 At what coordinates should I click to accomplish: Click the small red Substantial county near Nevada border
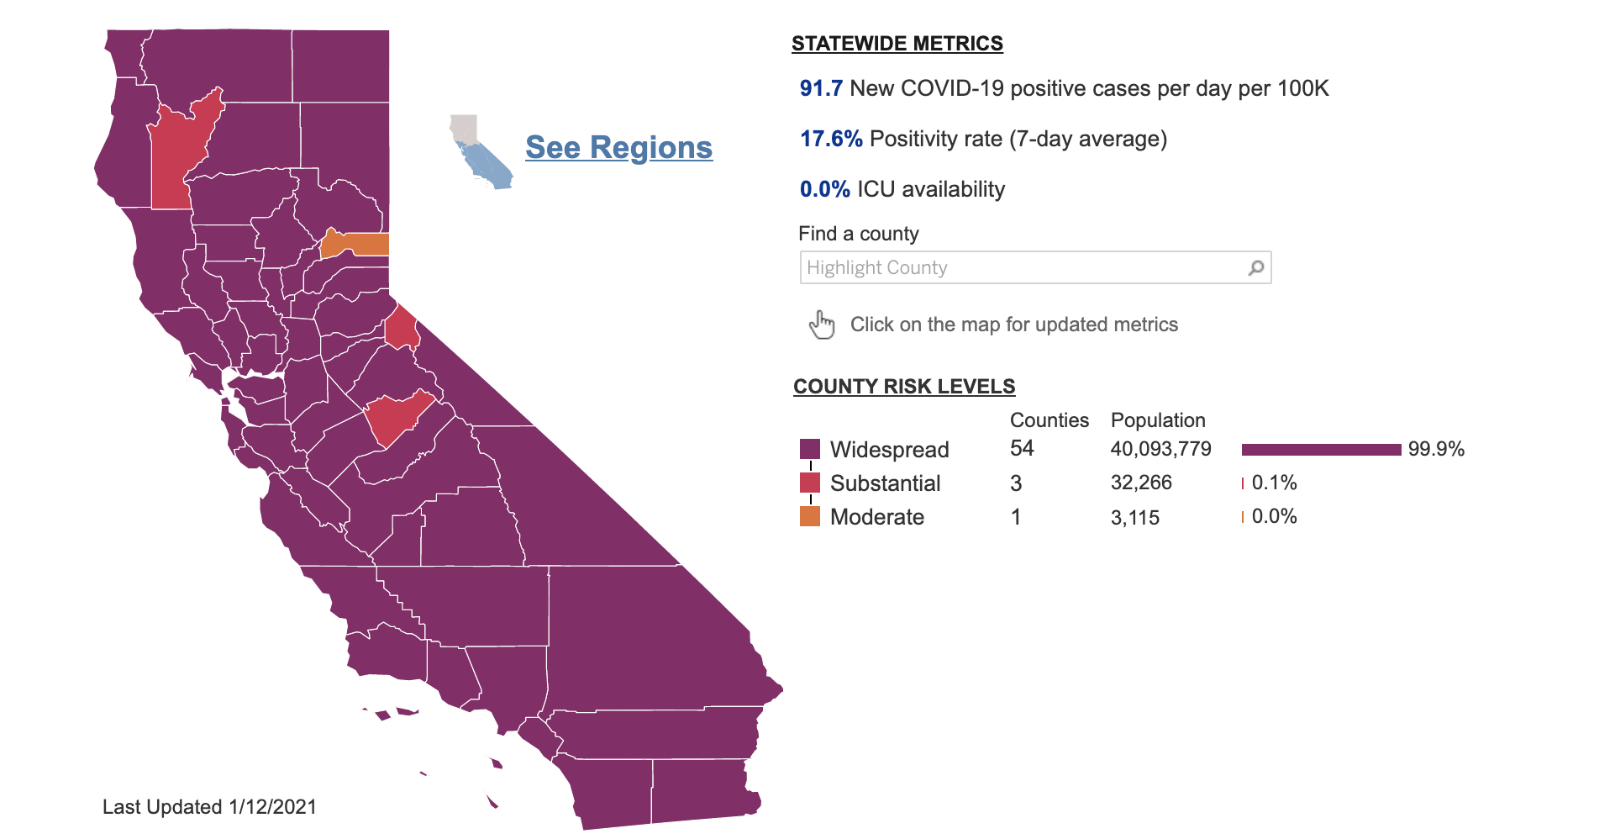pyautogui.click(x=402, y=328)
